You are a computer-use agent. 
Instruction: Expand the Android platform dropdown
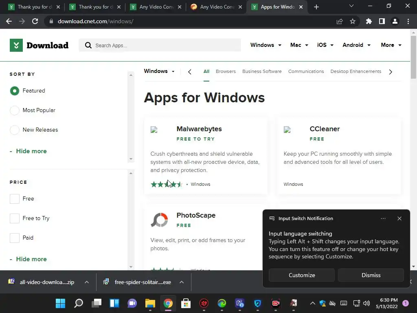356,45
